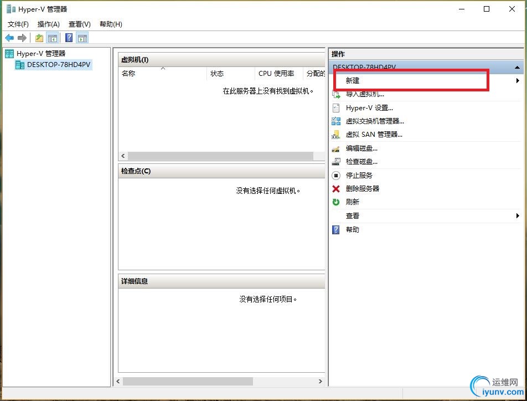Open 虚拟交换机管理器 via its icon
This screenshot has width=527, height=401.
click(336, 121)
